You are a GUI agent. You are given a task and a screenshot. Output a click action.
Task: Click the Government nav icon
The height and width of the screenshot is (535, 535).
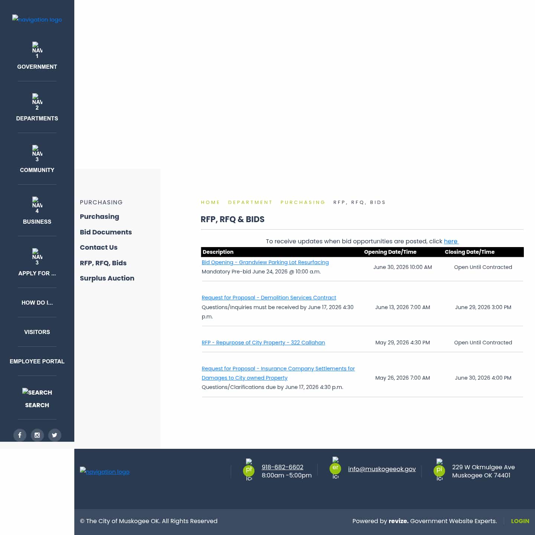(37, 50)
